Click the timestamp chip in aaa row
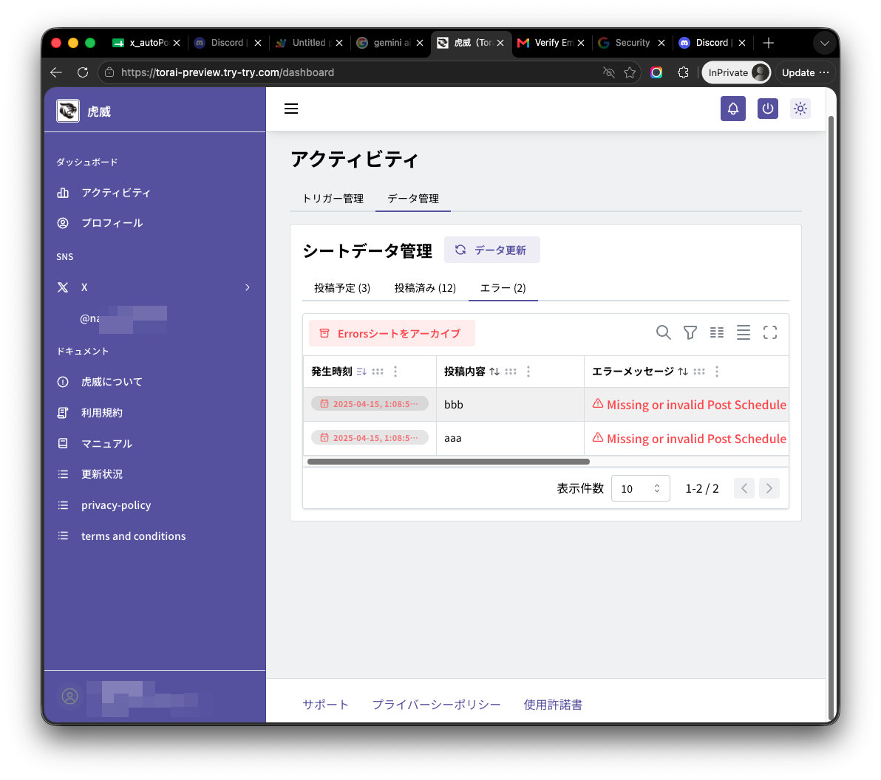 (x=370, y=437)
